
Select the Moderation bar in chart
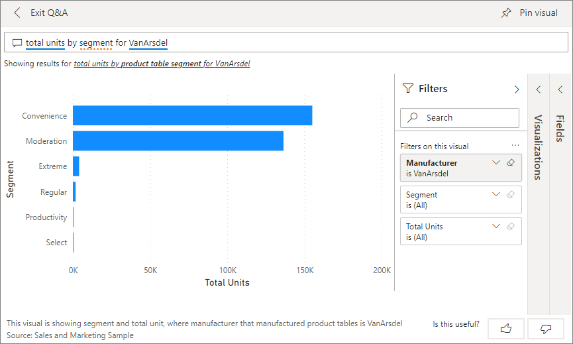tap(178, 141)
